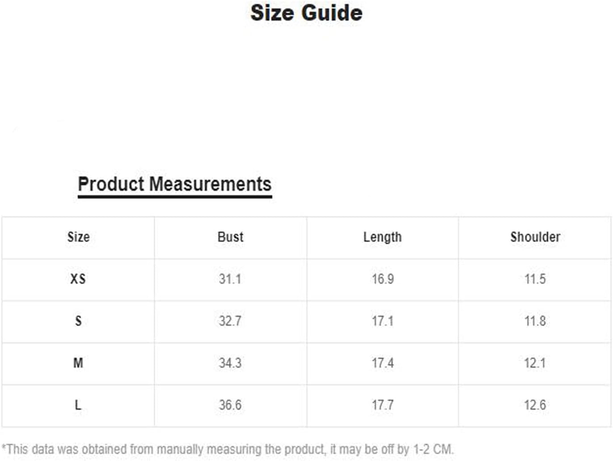Click the L length value 17.7
The image size is (613, 461).
point(383,405)
